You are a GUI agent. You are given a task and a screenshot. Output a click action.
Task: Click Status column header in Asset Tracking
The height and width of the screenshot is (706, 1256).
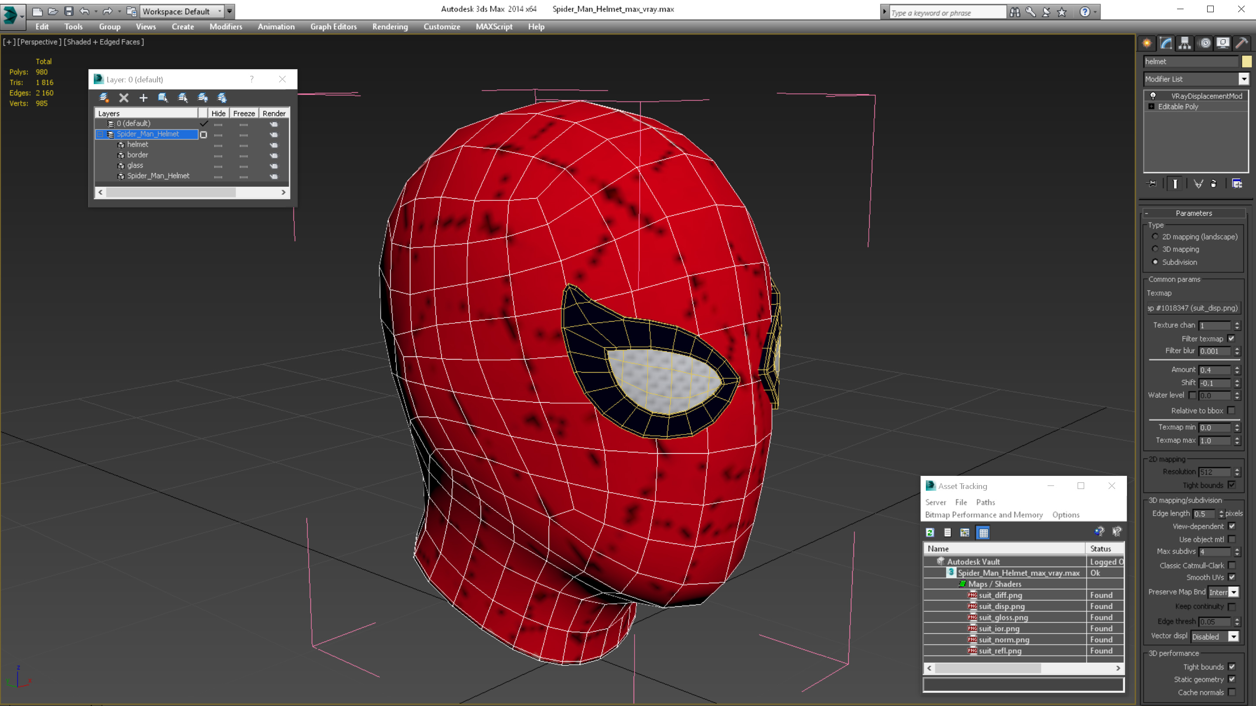tap(1104, 549)
